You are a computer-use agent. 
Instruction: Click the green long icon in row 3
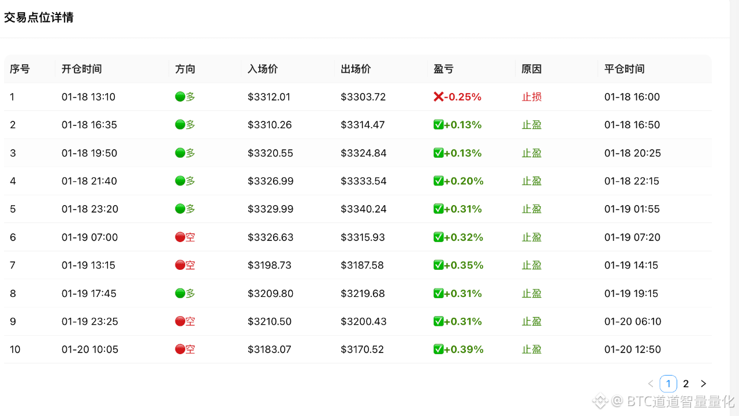(180, 153)
